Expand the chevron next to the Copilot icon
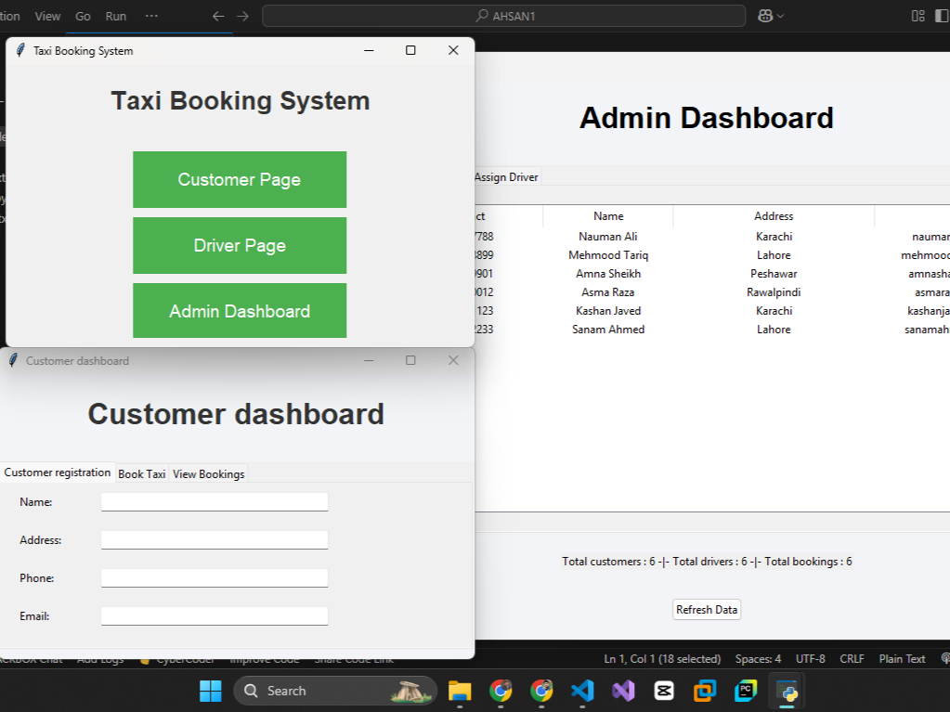 pyautogui.click(x=780, y=16)
